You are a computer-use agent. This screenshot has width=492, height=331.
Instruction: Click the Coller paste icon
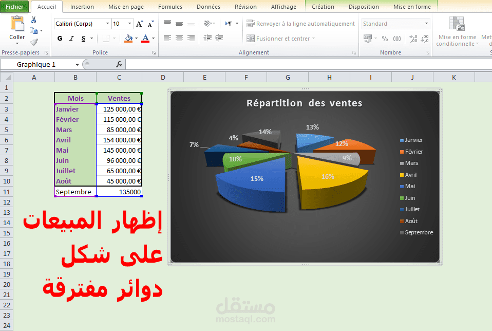17,24
